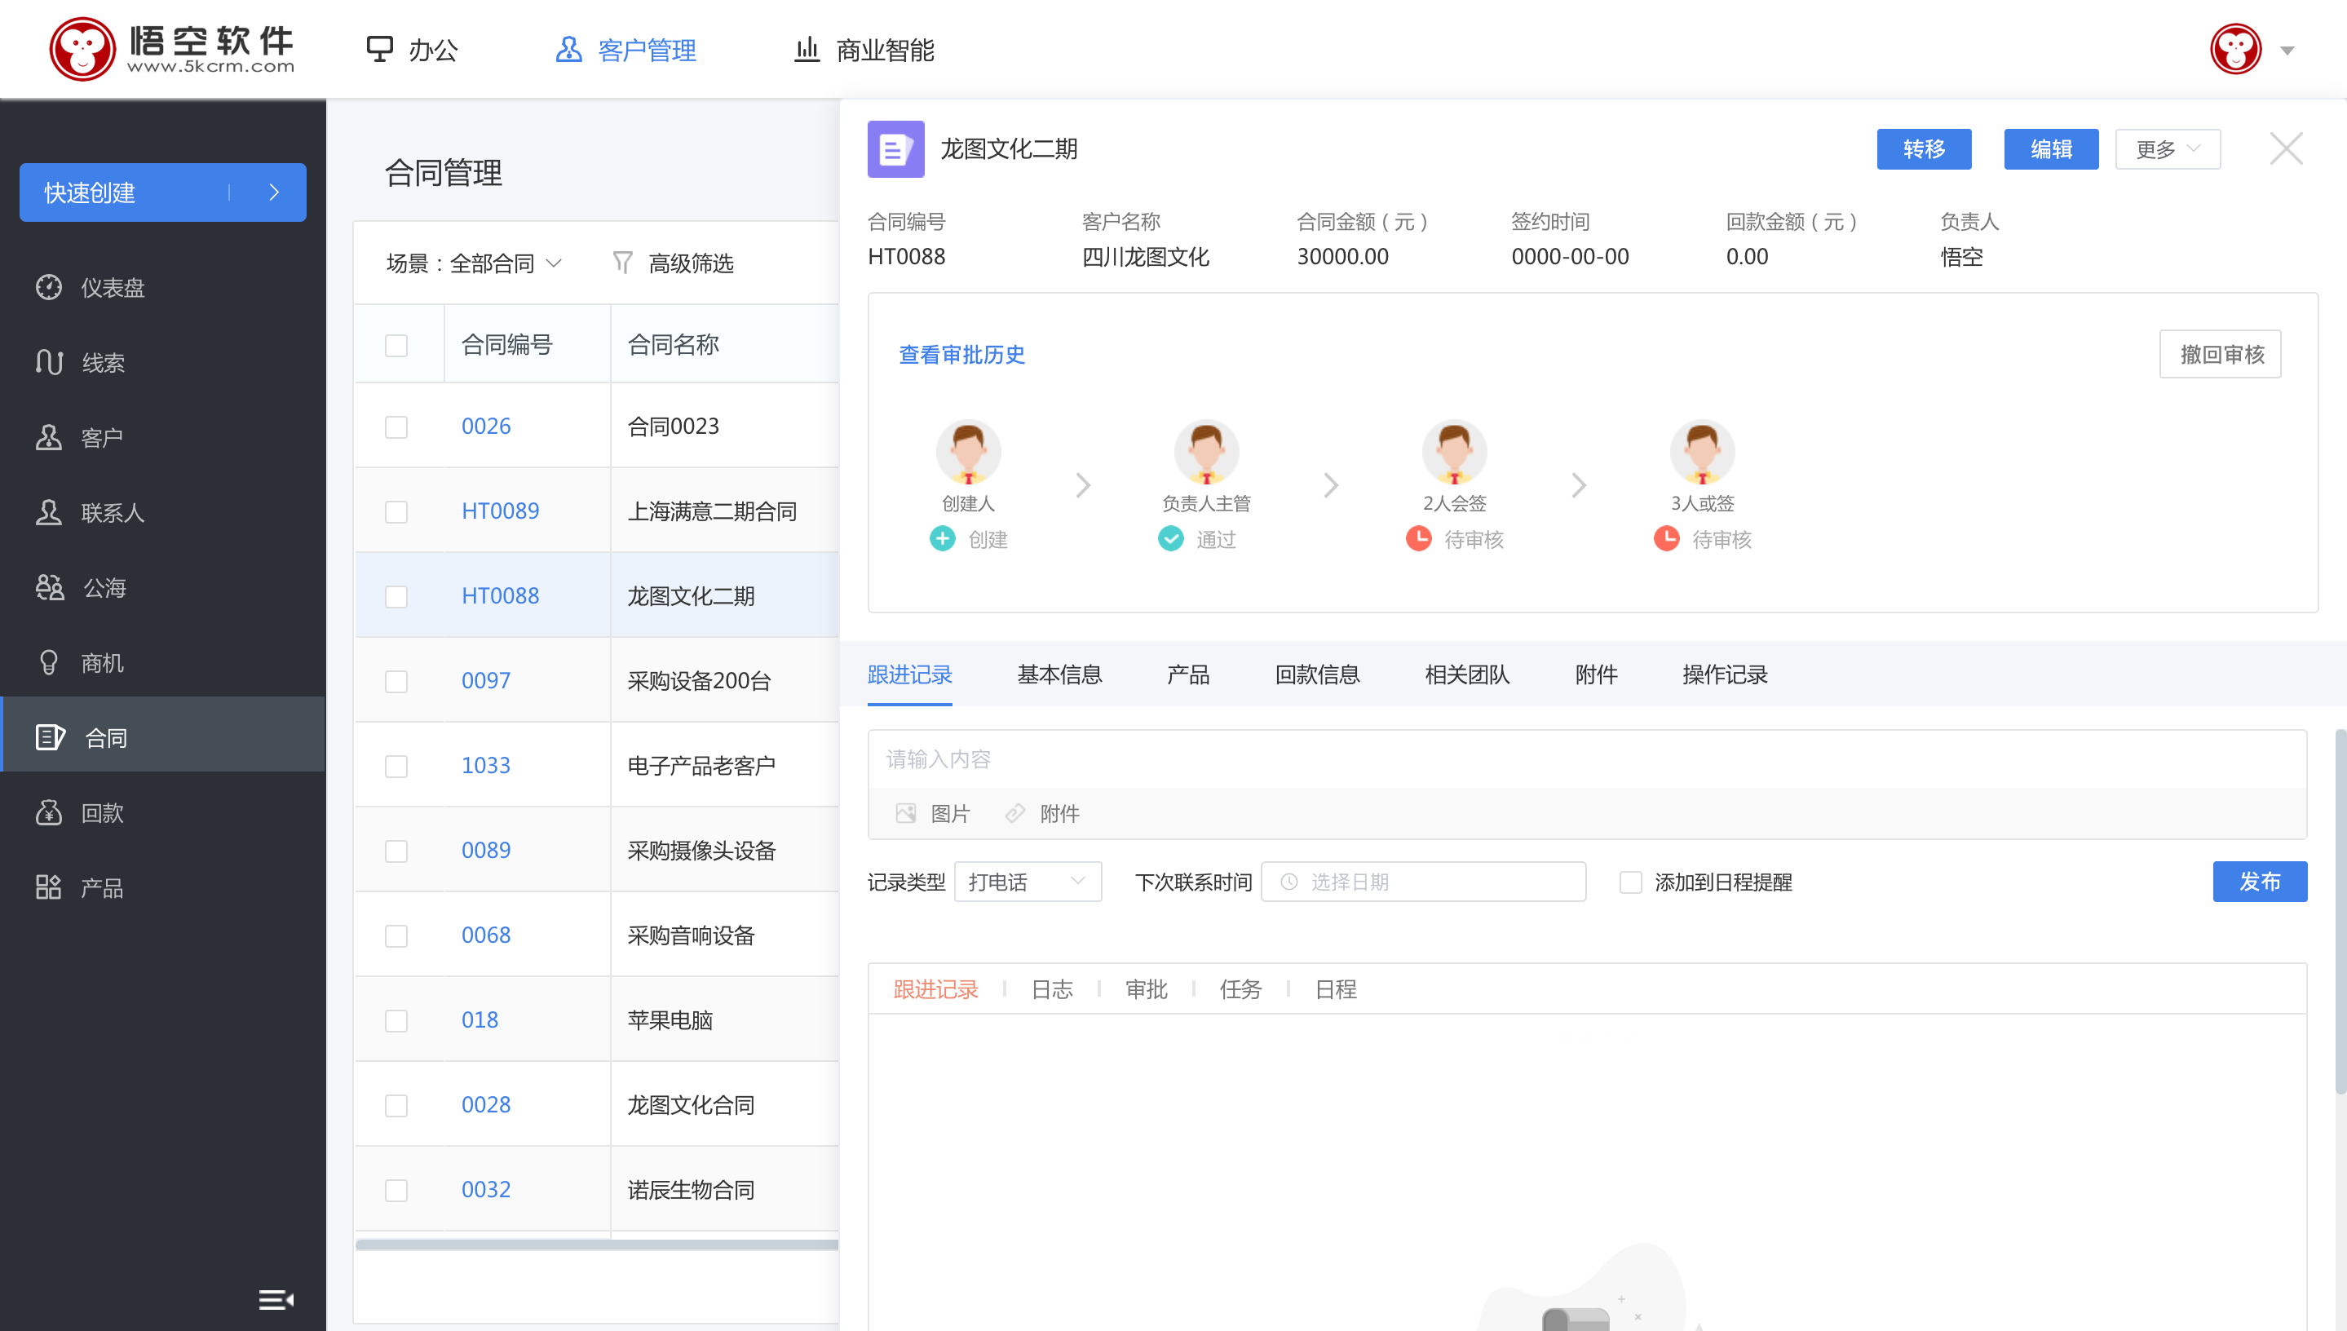The image size is (2347, 1331).
Task: Open the 查看审批历史 link
Action: click(961, 355)
